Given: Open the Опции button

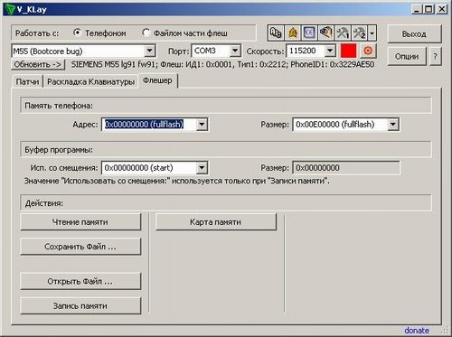Looking at the screenshot, I should [x=407, y=56].
